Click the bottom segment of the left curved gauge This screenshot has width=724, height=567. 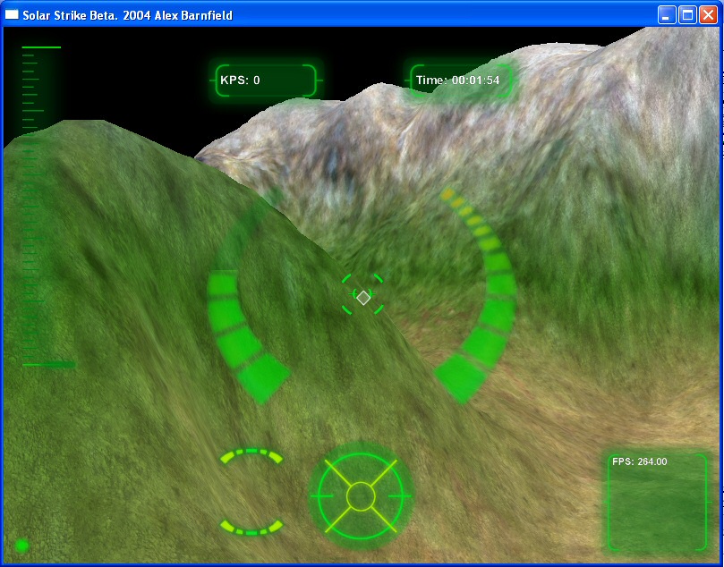point(263,377)
